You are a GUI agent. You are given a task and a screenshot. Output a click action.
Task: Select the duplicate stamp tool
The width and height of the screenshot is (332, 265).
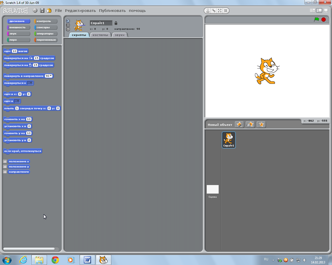(x=208, y=11)
